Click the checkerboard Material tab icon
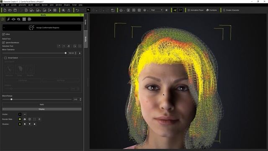 [24, 19]
